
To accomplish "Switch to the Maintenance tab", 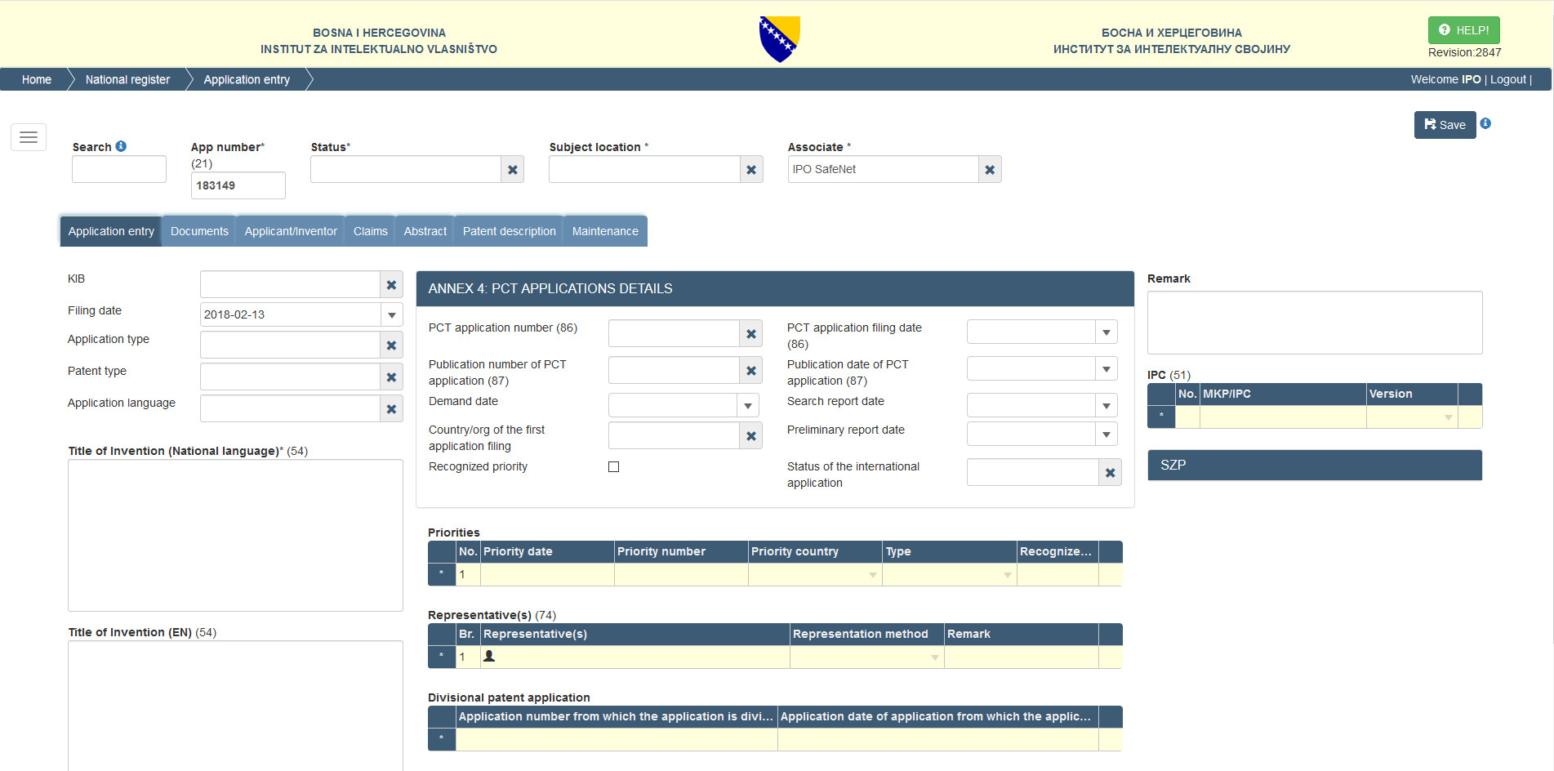I will [x=605, y=231].
